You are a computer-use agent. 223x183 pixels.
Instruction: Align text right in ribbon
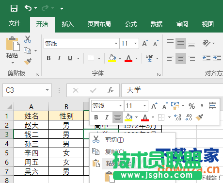(x=191, y=58)
